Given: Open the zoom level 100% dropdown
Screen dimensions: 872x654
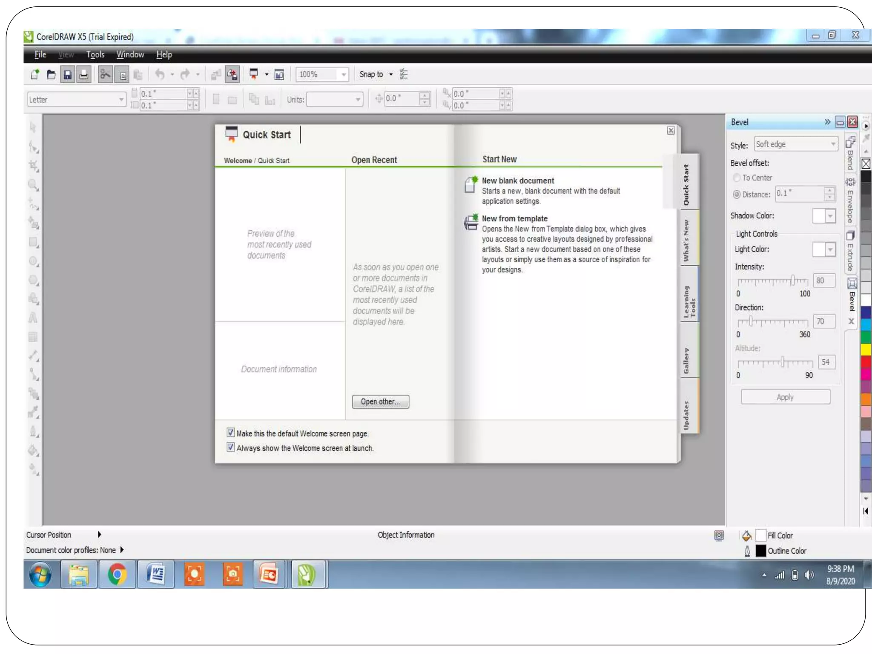Looking at the screenshot, I should point(343,75).
